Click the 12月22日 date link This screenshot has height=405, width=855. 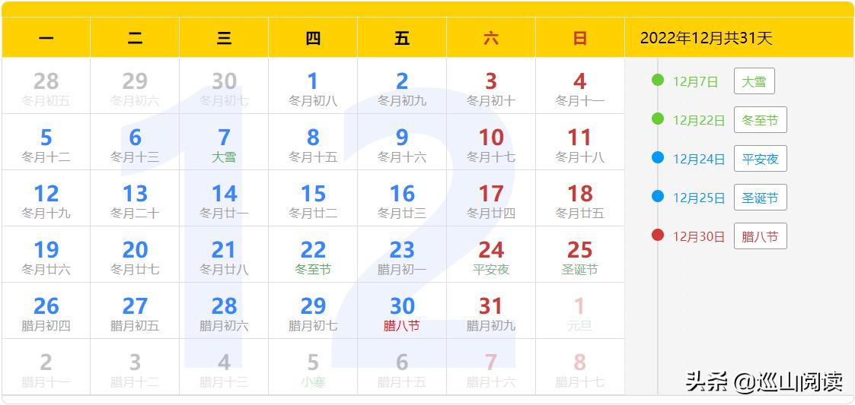(699, 120)
